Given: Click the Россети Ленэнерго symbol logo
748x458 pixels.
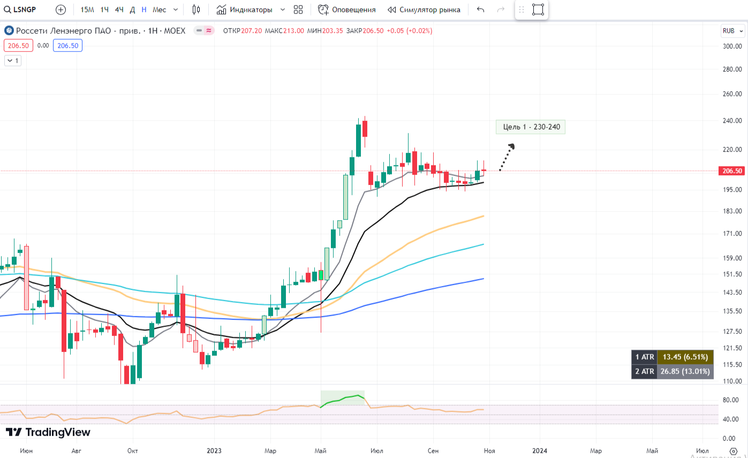Looking at the screenshot, I should (x=9, y=30).
